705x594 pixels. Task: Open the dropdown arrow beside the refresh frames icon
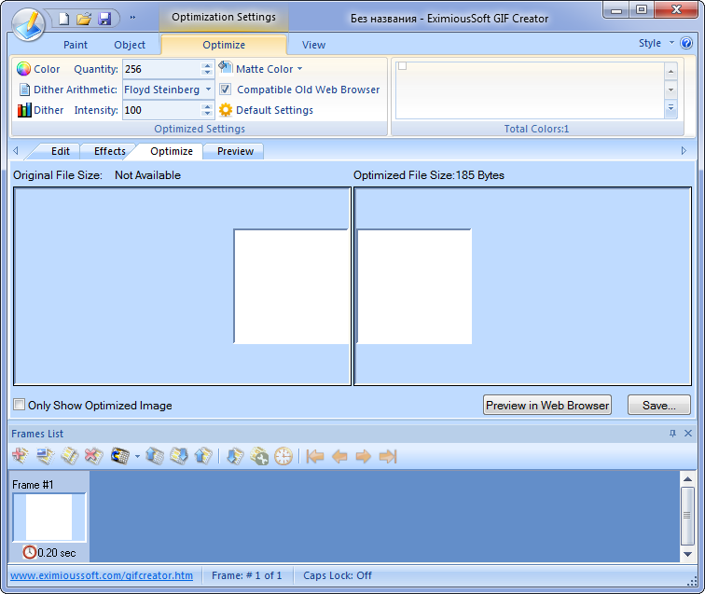pyautogui.click(x=137, y=456)
